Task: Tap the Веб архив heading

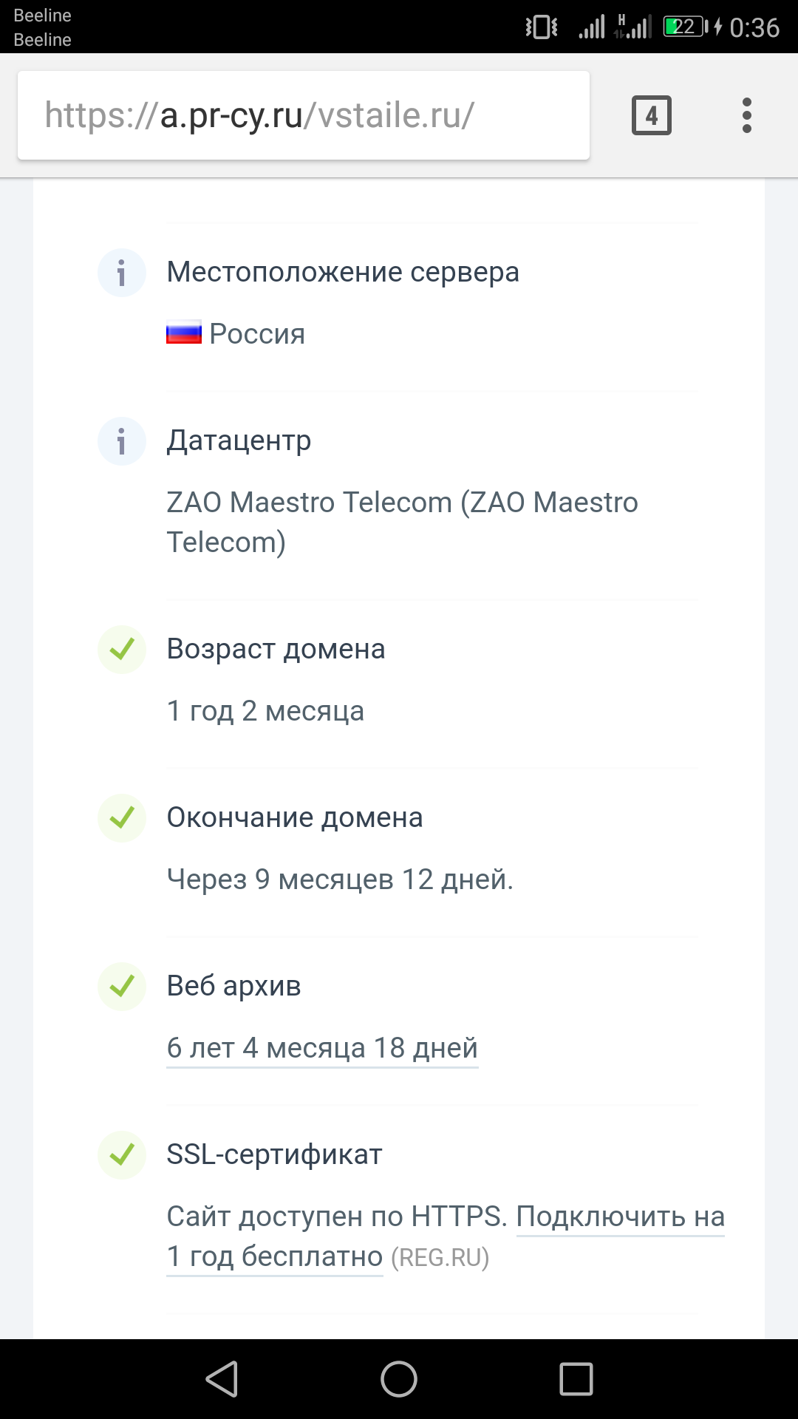Action: [233, 986]
